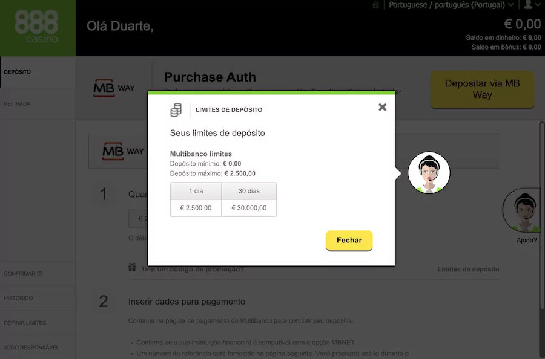This screenshot has width=545, height=359.
Task: Click the coins icon in the limits dialog
Action: pyautogui.click(x=177, y=109)
